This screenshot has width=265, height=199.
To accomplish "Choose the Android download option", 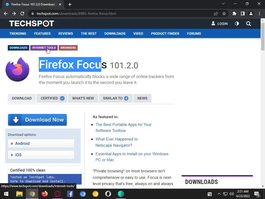I will 41,144.
